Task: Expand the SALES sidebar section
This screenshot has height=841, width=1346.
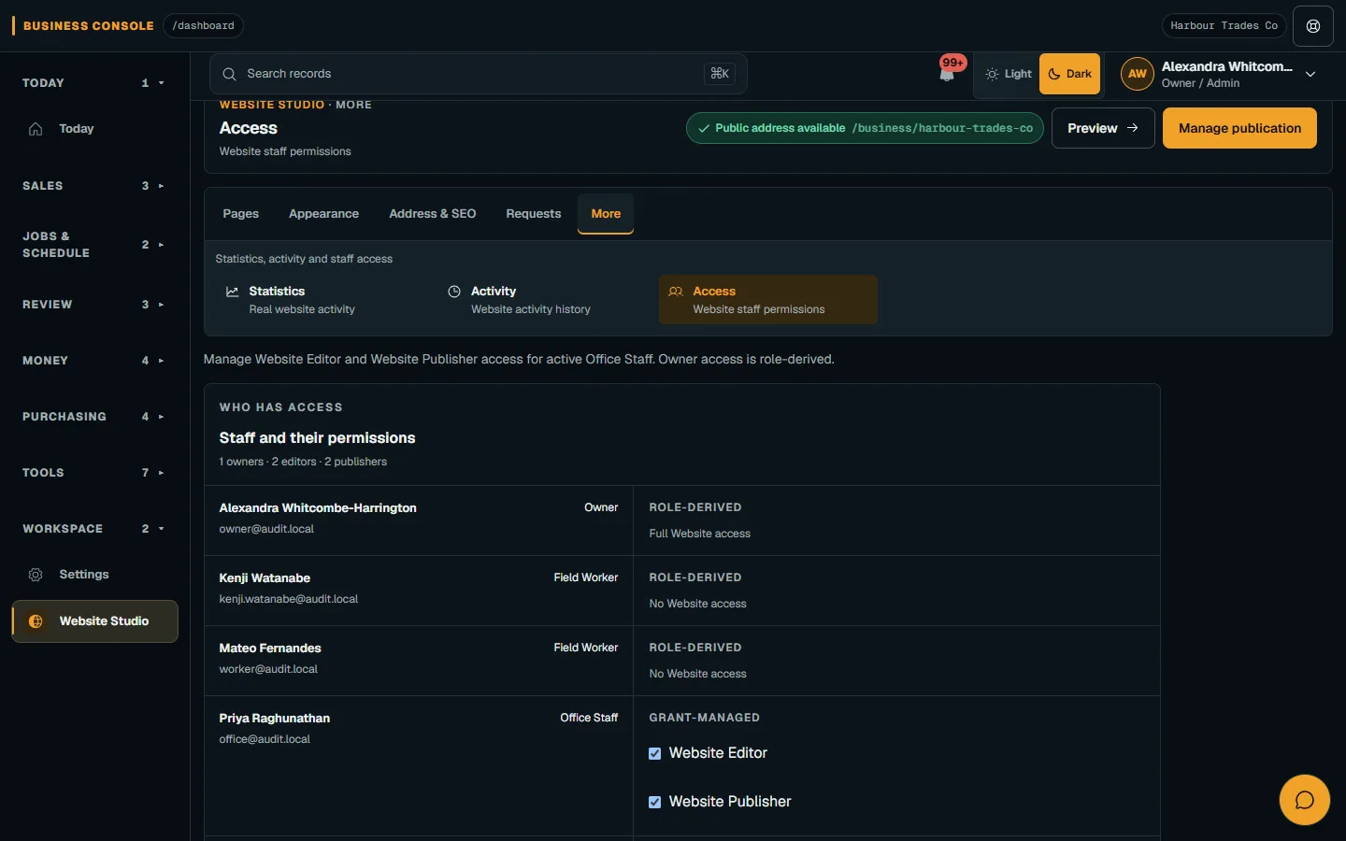Action: (x=94, y=186)
